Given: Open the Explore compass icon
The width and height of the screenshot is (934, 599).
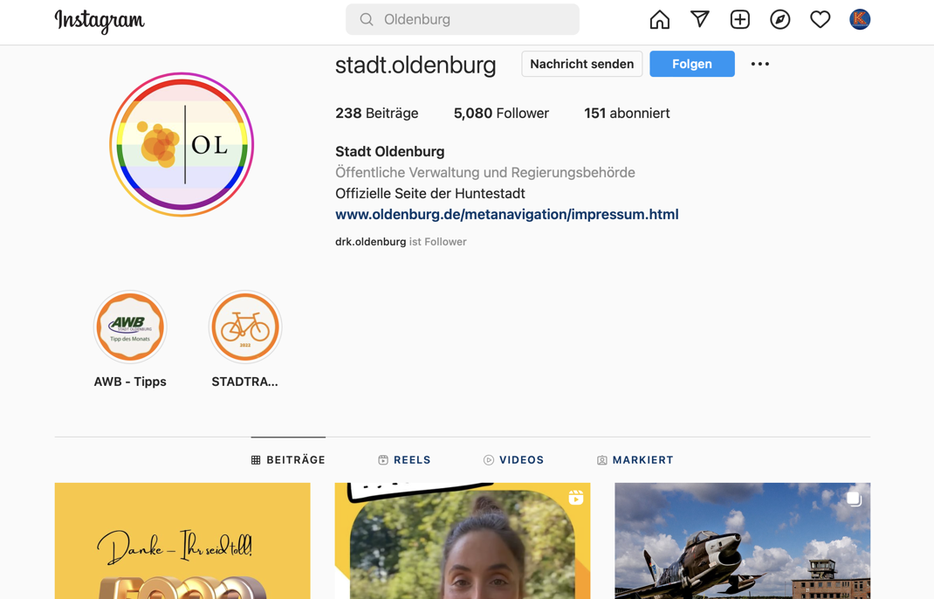Looking at the screenshot, I should click(779, 20).
